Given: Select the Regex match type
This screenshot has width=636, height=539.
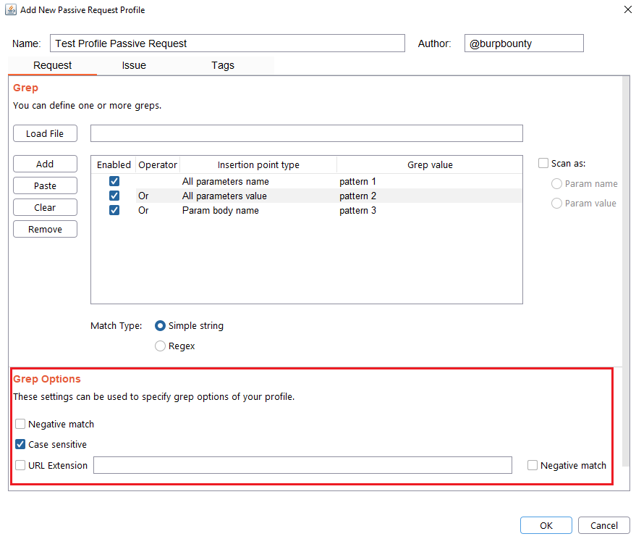Looking at the screenshot, I should 161,346.
